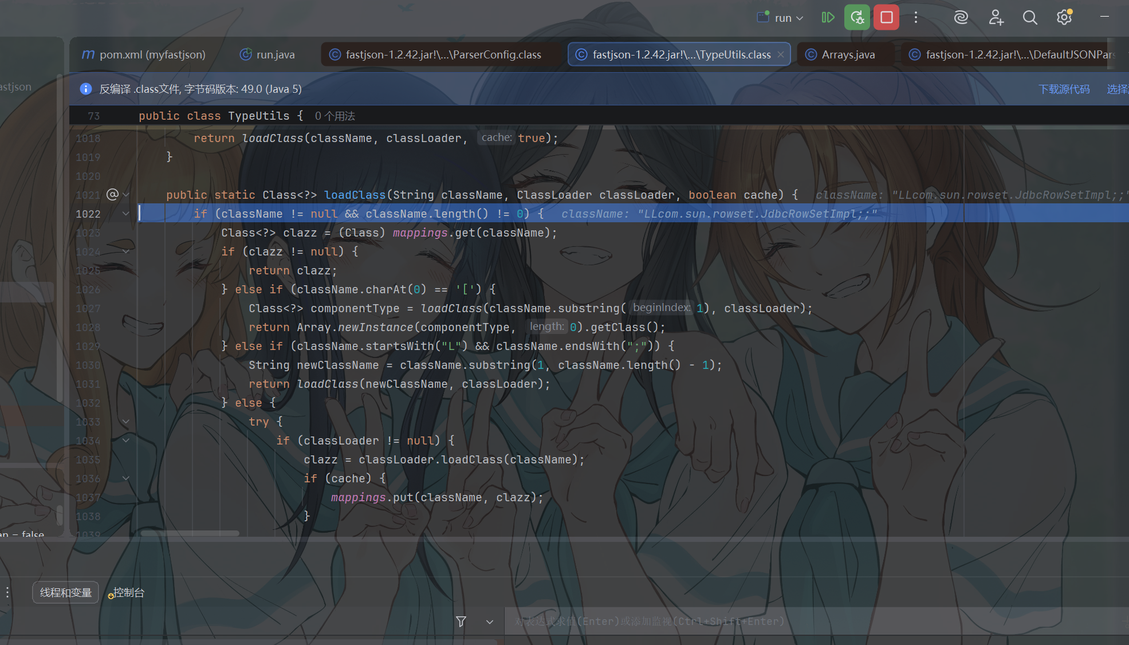Switch to the ParserConfig.class tab
This screenshot has width=1129, height=645.
[435, 54]
